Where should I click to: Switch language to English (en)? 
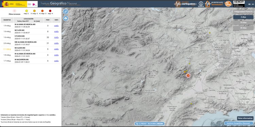click(x=253, y=4)
